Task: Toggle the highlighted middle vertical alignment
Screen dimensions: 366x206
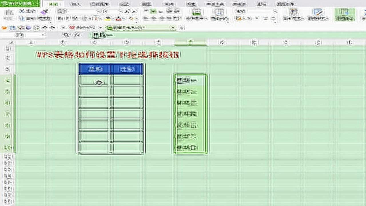Action: pyautogui.click(x=154, y=11)
